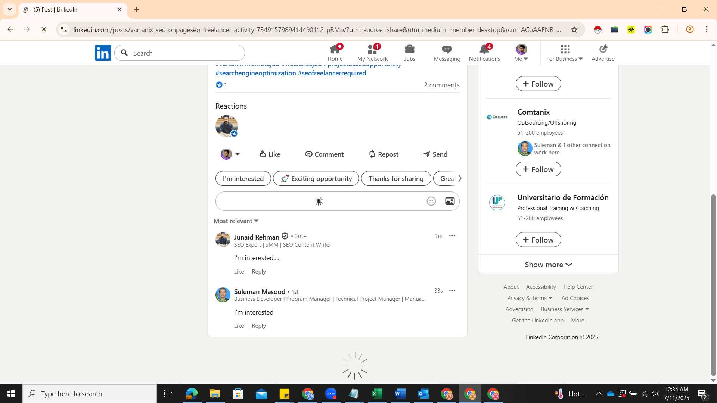Screen dimensions: 717x403
Task: View the reactor's profile photo under Reactions
Action: coord(226,126)
